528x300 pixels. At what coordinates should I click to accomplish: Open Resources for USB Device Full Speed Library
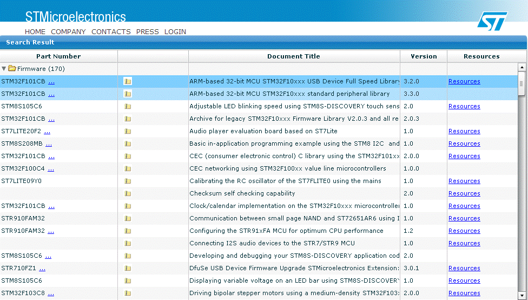click(x=464, y=81)
